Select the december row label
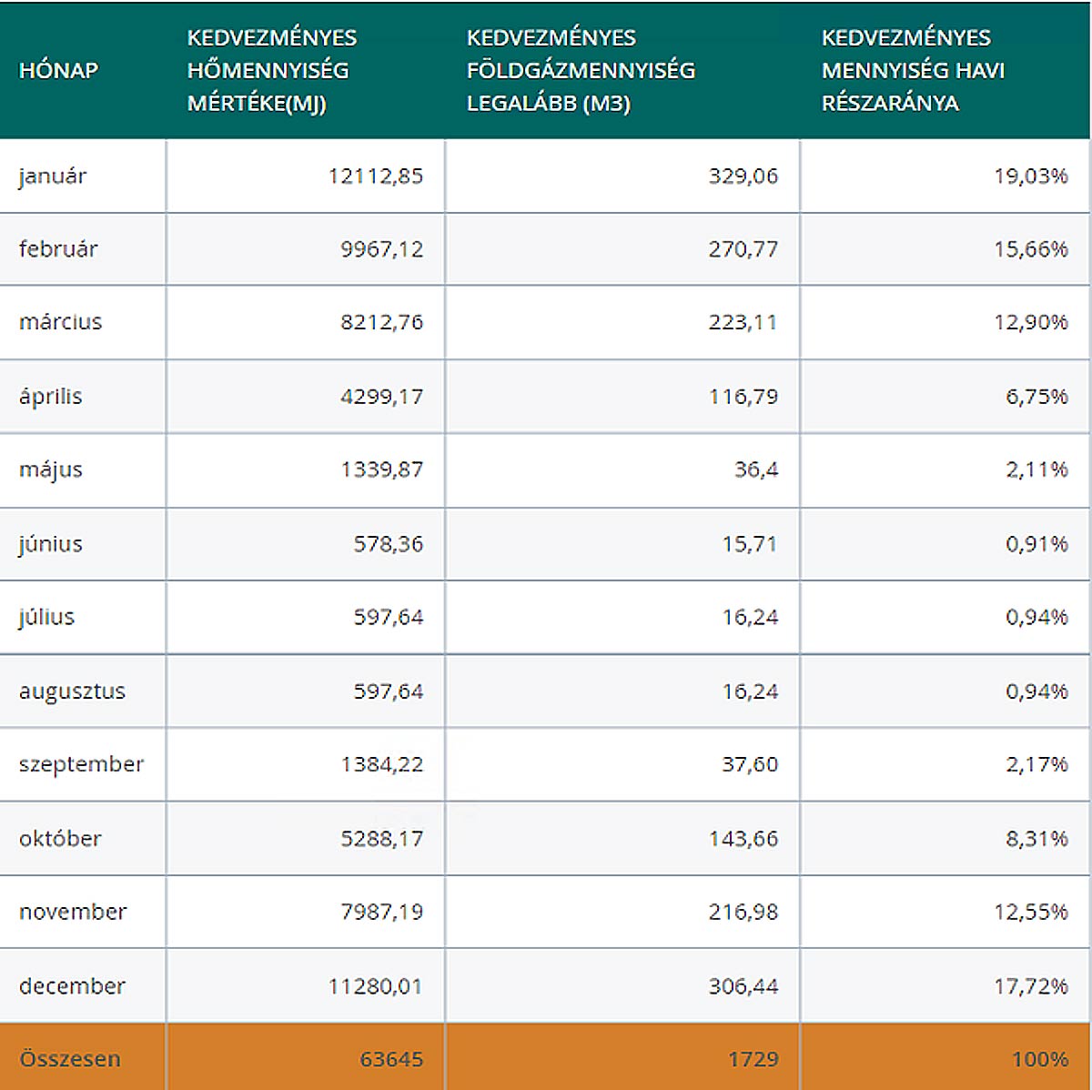Viewport: 1092px width, 1090px height. click(72, 986)
